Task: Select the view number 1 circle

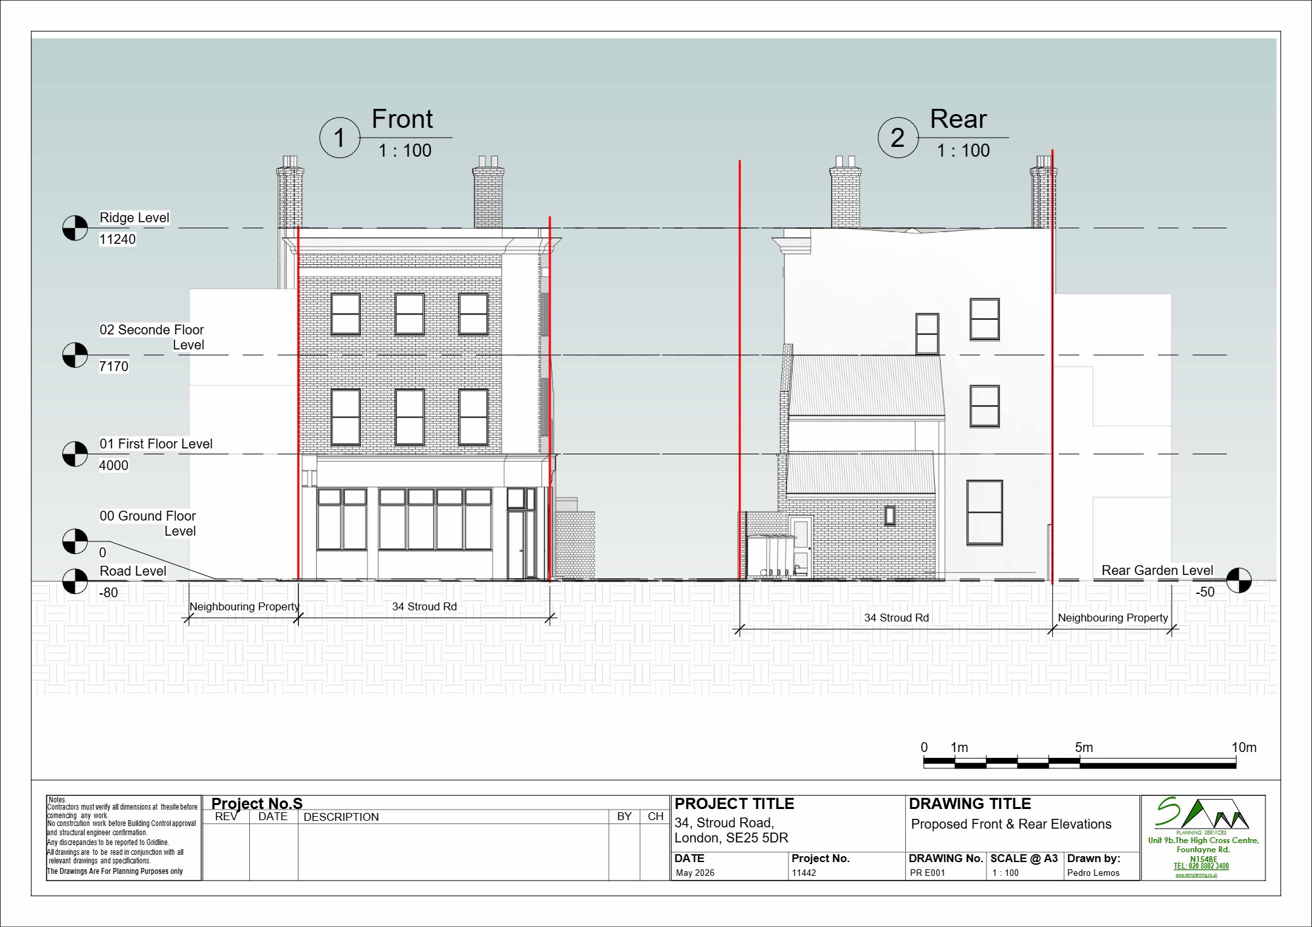Action: pyautogui.click(x=340, y=138)
